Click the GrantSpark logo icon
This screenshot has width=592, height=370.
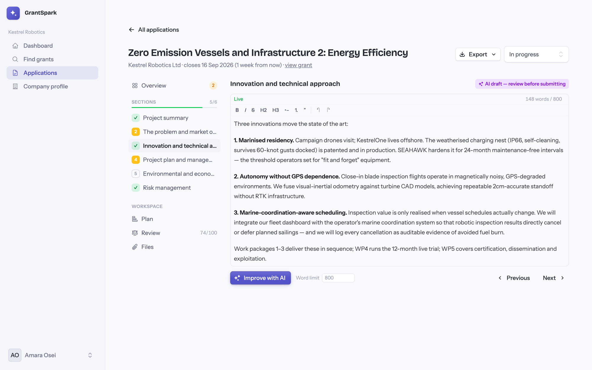tap(13, 13)
